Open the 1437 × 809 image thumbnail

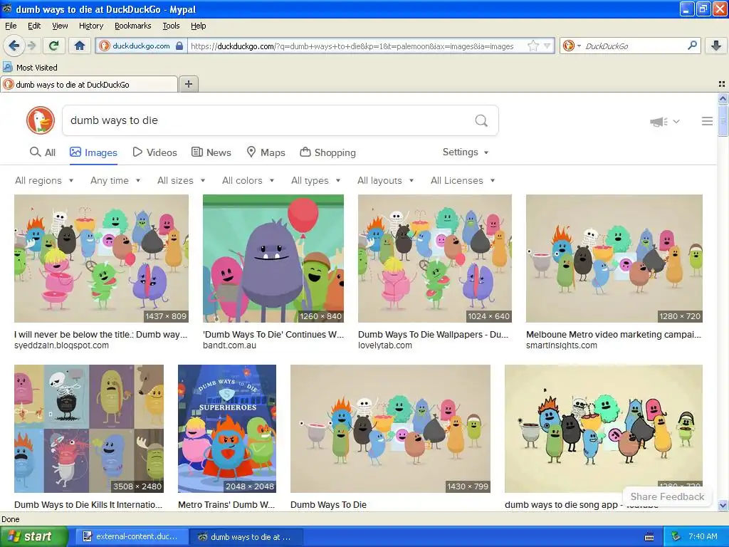tap(101, 259)
